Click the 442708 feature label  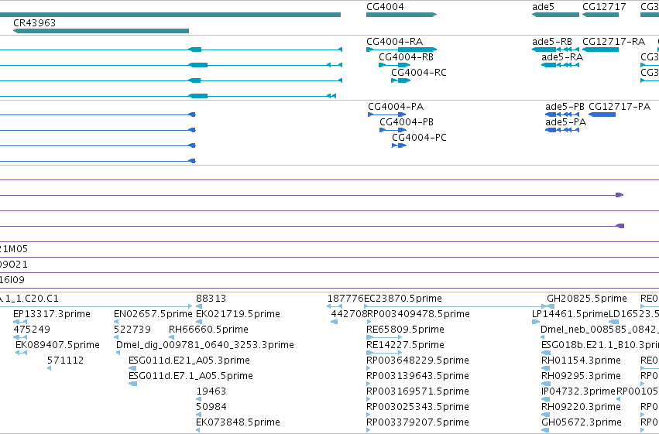point(348,314)
